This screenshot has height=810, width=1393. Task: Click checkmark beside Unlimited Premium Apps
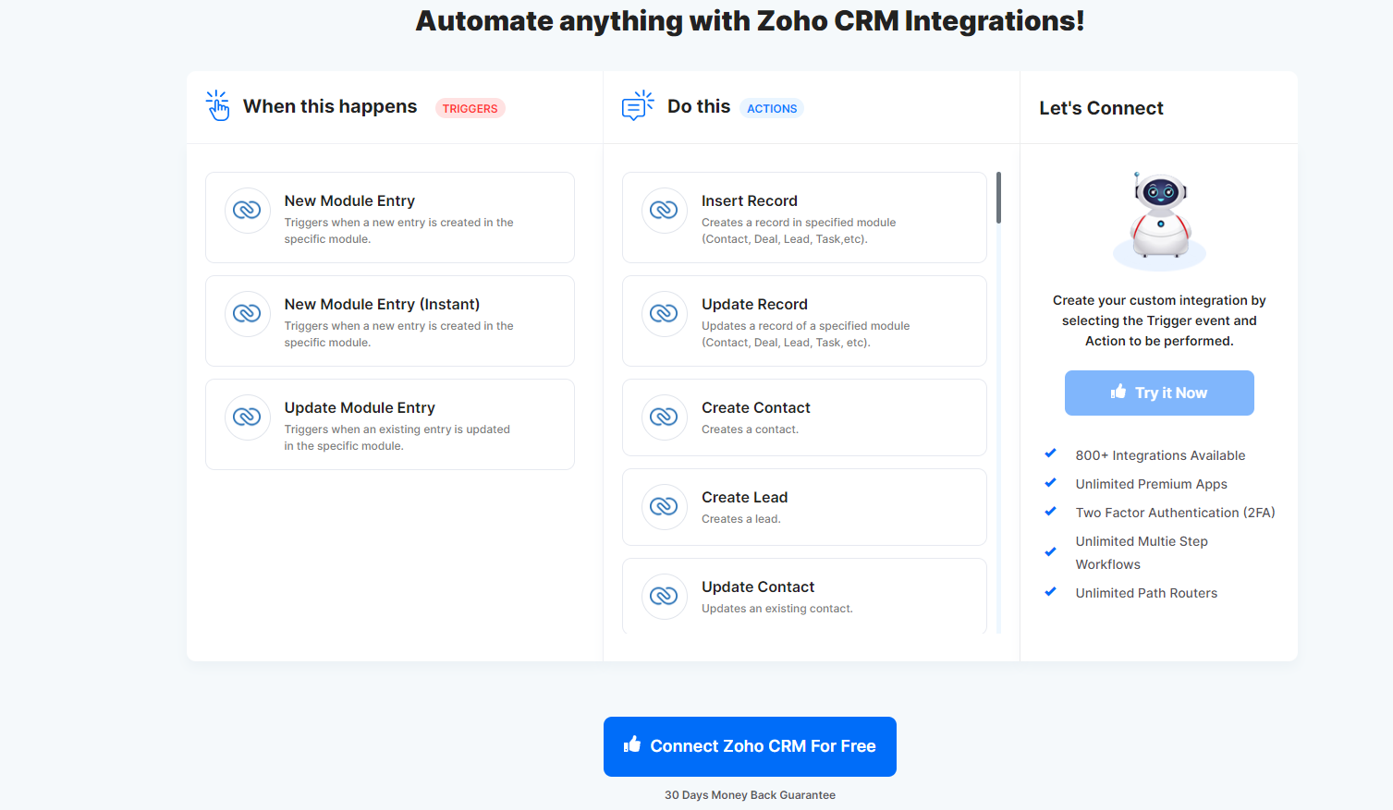click(1050, 482)
